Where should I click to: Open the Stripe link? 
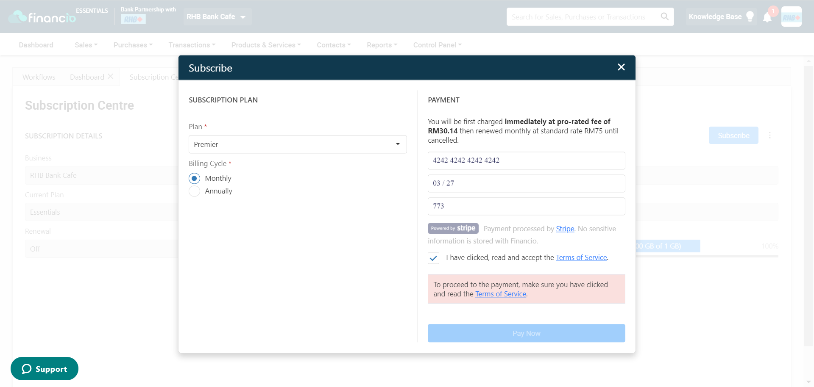(x=565, y=229)
